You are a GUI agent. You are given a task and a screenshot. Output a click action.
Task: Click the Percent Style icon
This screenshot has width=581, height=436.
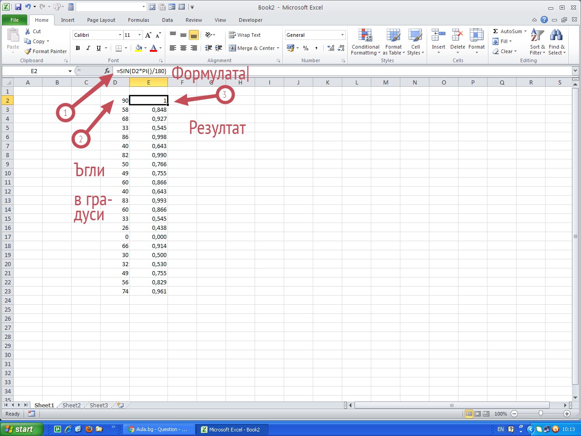(x=306, y=48)
